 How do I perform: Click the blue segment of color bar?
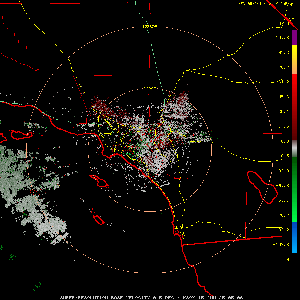tap(294, 238)
